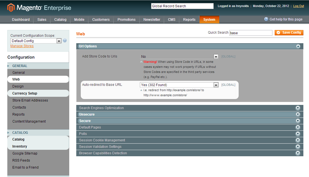The height and width of the screenshot is (177, 309).
Task: Open Add Store Code to Urls dropdown
Action: (x=179, y=57)
